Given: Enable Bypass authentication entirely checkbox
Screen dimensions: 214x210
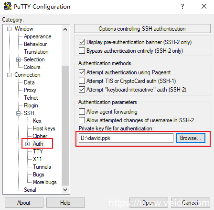Looking at the screenshot, I should pyautogui.click(x=82, y=51).
